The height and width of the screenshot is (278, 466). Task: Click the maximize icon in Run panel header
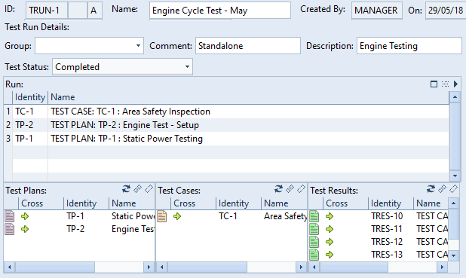click(x=434, y=84)
